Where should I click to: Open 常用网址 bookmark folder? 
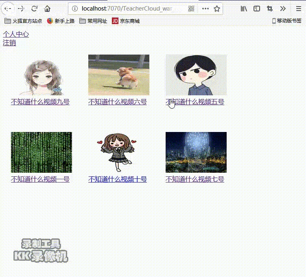pos(93,21)
